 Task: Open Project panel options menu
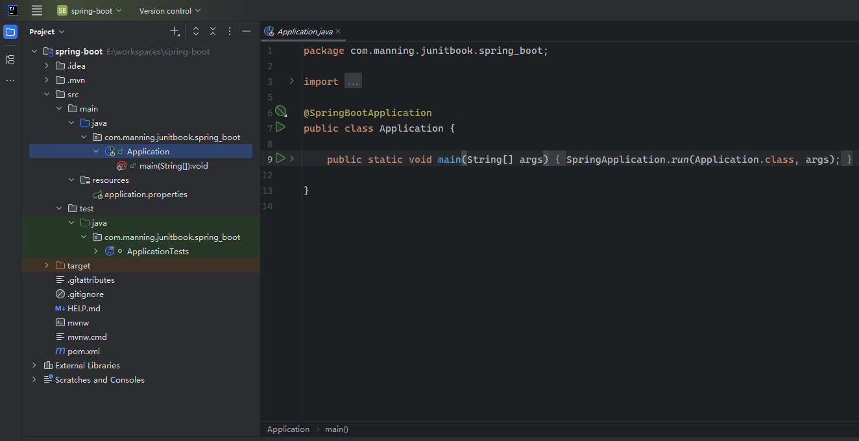(230, 31)
